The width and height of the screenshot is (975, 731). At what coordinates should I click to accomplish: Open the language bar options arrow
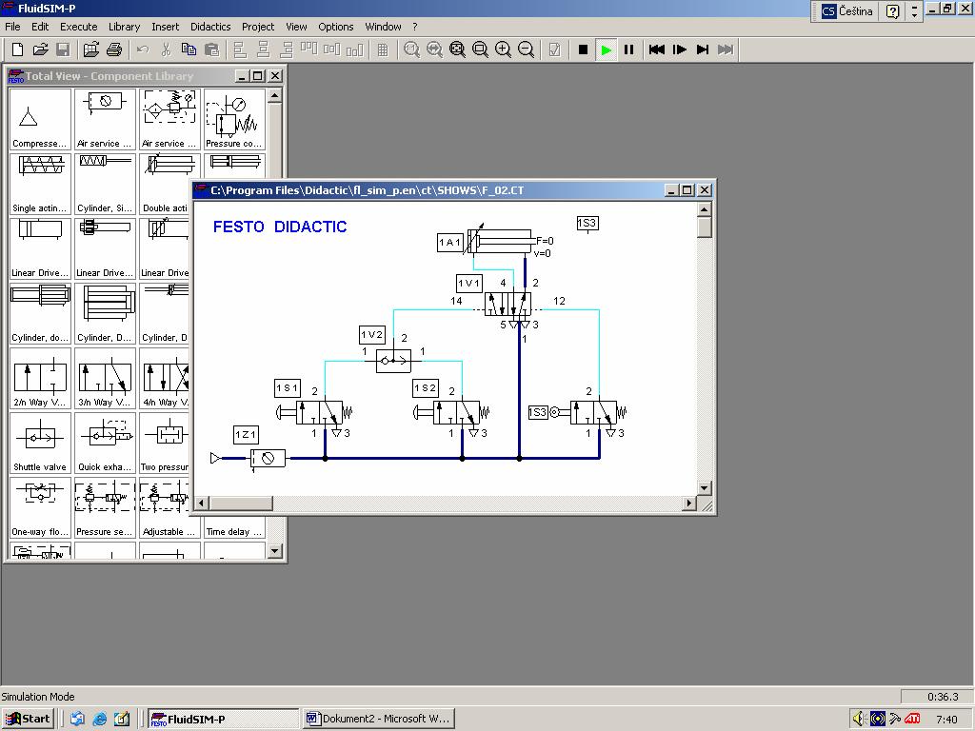(x=914, y=11)
